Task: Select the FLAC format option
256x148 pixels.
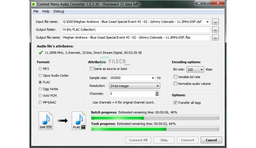Action: (40, 82)
